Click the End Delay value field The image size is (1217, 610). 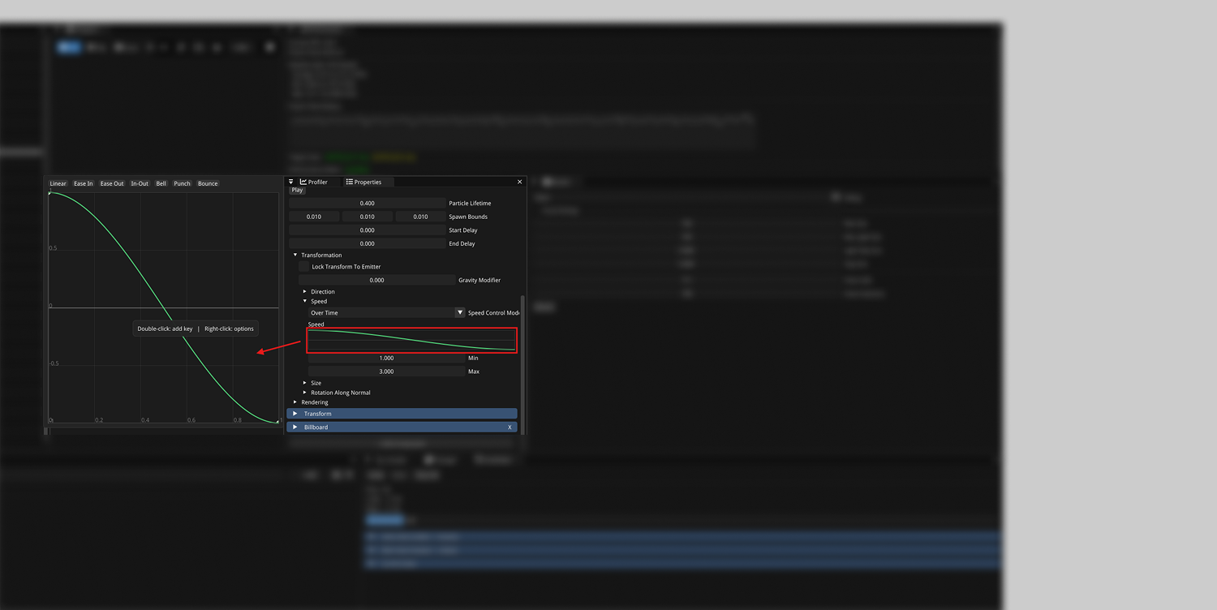click(368, 243)
